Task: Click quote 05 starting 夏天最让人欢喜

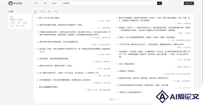Action: click(75, 50)
